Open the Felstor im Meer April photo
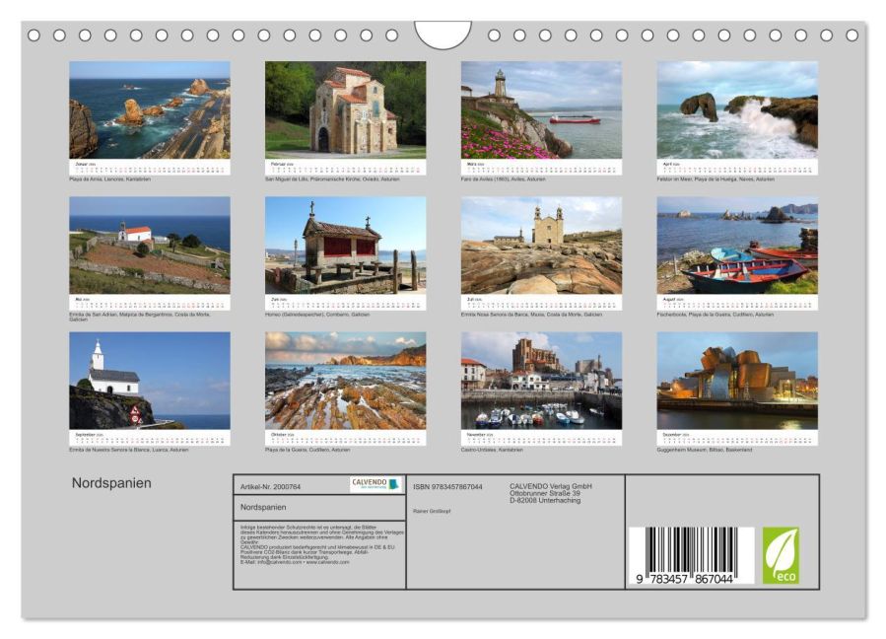The width and height of the screenshot is (886, 639). (737, 109)
